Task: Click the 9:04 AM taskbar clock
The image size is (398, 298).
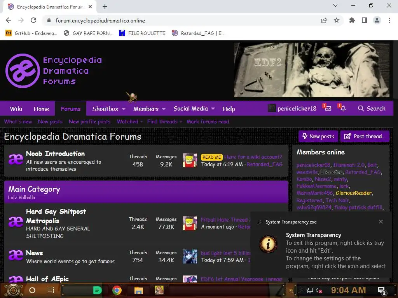Action: pos(348,290)
